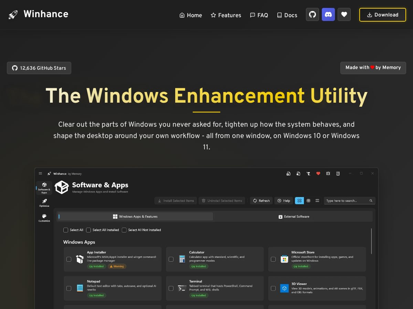Tick the App Installer checkbox
This screenshot has width=413, height=309.
pyautogui.click(x=69, y=259)
